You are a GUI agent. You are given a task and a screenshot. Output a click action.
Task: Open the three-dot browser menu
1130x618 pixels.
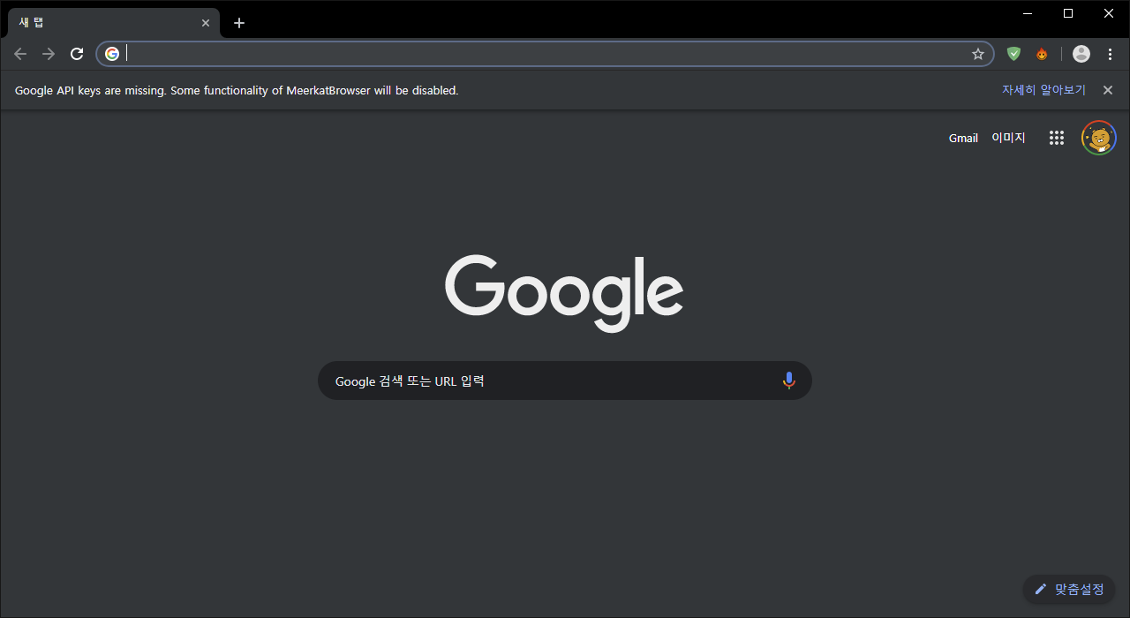(x=1110, y=54)
